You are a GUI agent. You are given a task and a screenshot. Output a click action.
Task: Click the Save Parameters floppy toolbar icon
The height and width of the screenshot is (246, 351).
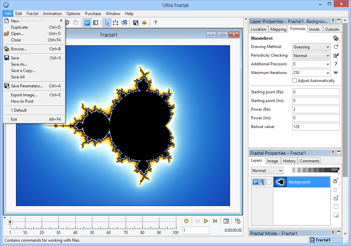[136, 23]
